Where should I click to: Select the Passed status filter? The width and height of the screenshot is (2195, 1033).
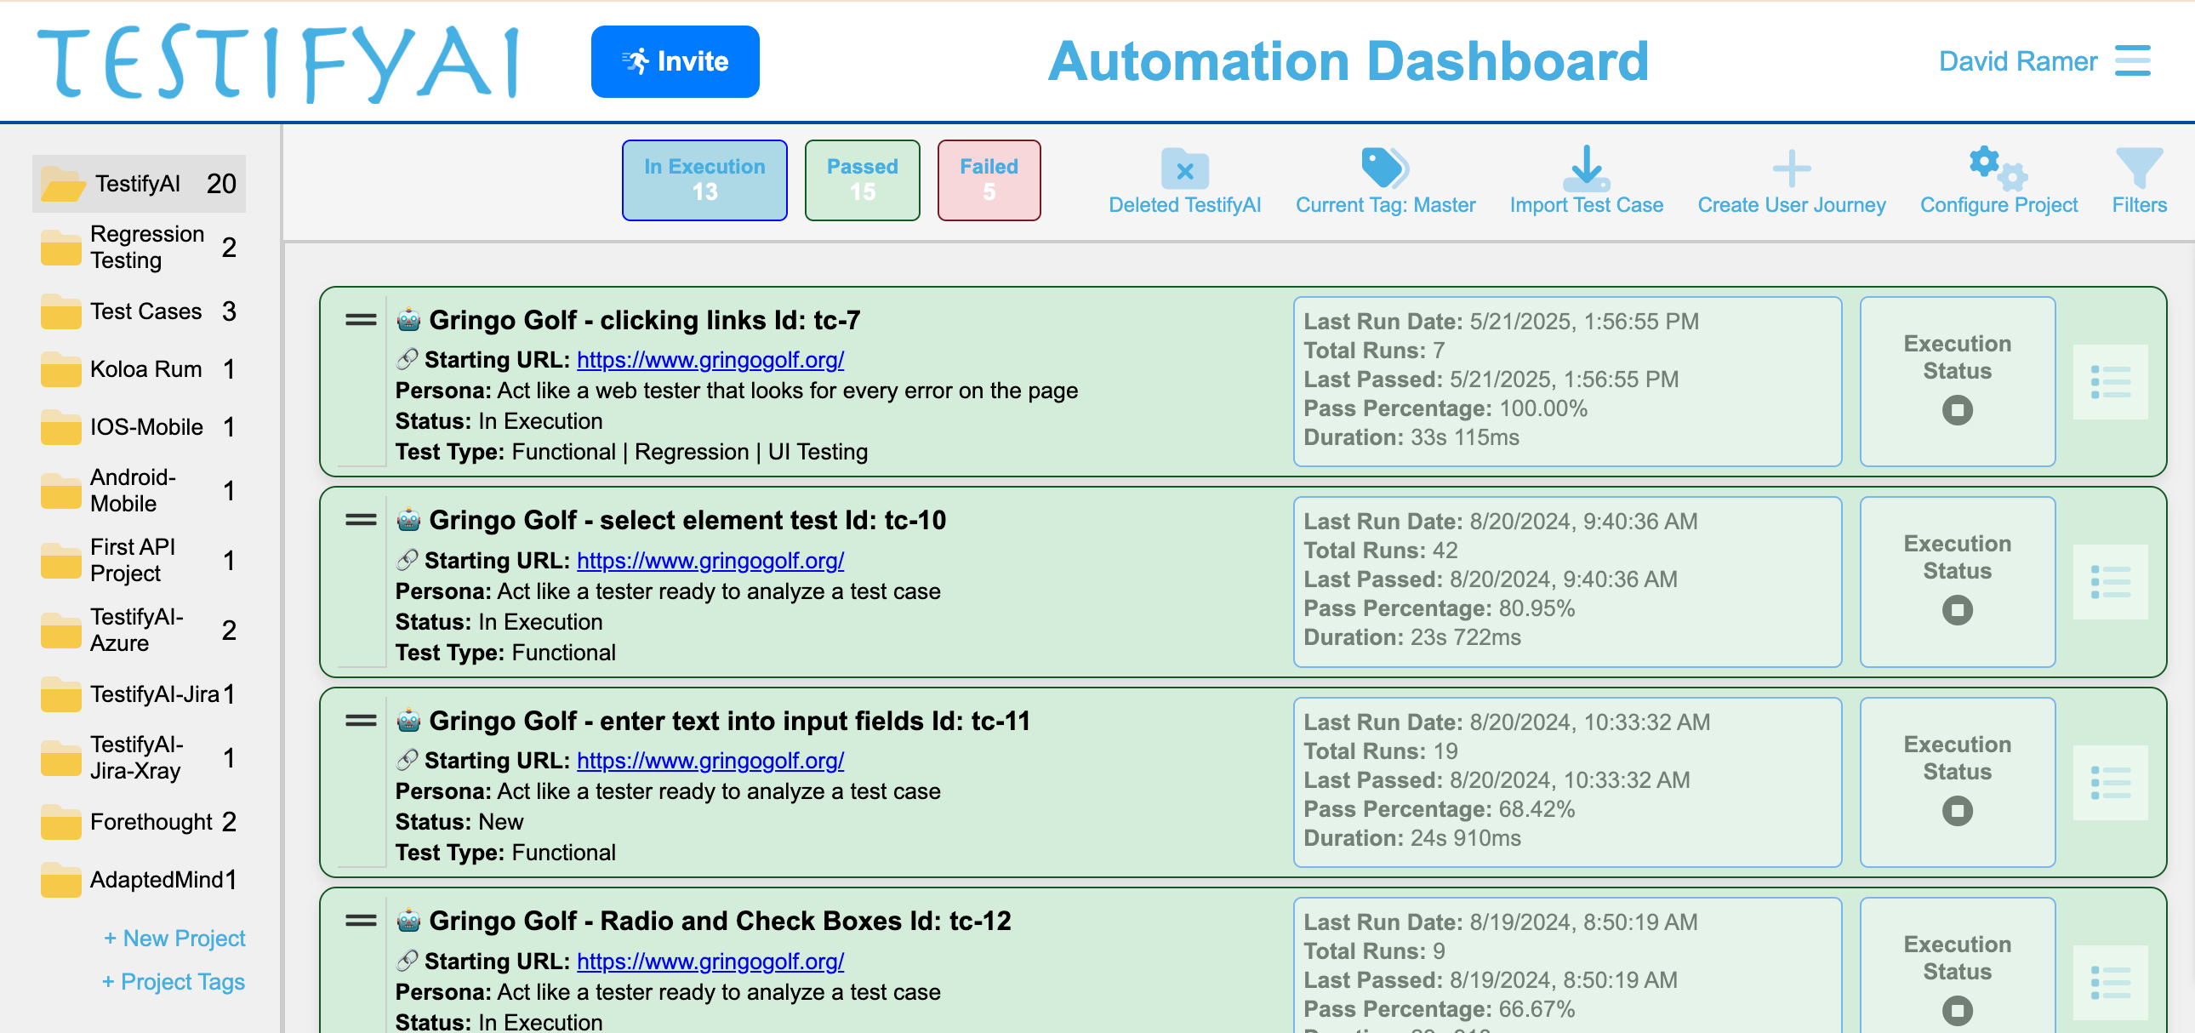click(x=862, y=180)
